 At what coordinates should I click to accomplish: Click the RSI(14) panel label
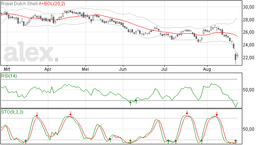coord(9,76)
